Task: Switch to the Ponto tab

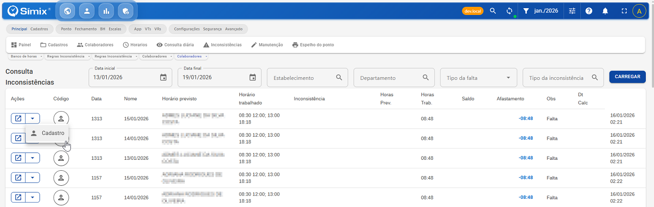Action: [66, 29]
